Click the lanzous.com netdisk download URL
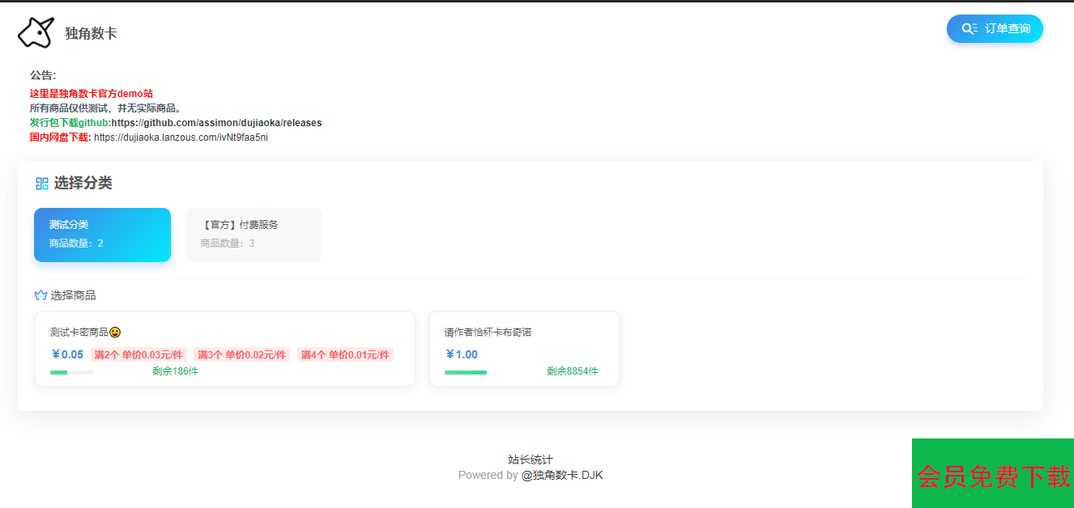The height and width of the screenshot is (508, 1074). (181, 138)
